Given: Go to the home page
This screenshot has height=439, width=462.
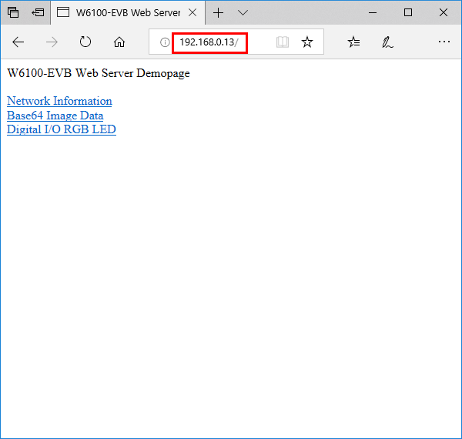Looking at the screenshot, I should click(x=119, y=42).
